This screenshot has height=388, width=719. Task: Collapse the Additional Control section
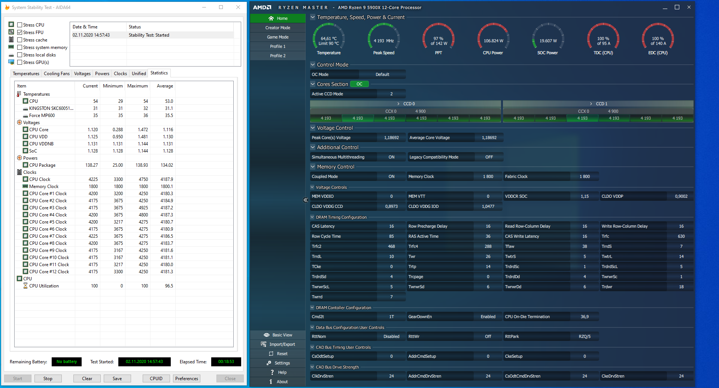coord(313,147)
